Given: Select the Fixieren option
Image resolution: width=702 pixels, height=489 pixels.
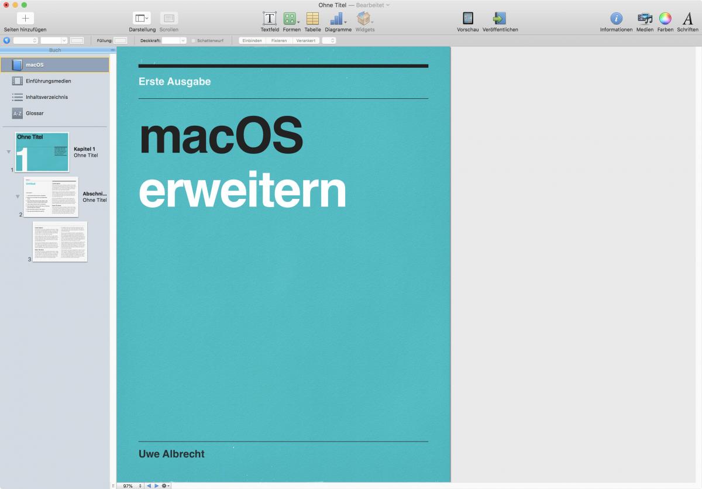Looking at the screenshot, I should point(279,40).
